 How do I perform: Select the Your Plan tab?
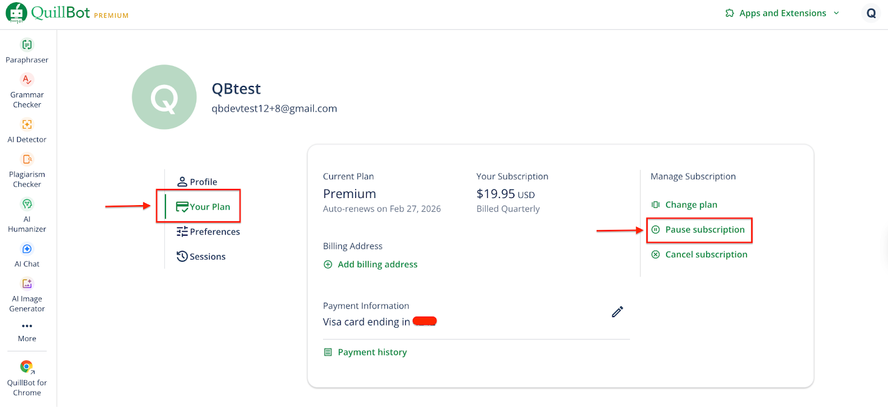(203, 207)
